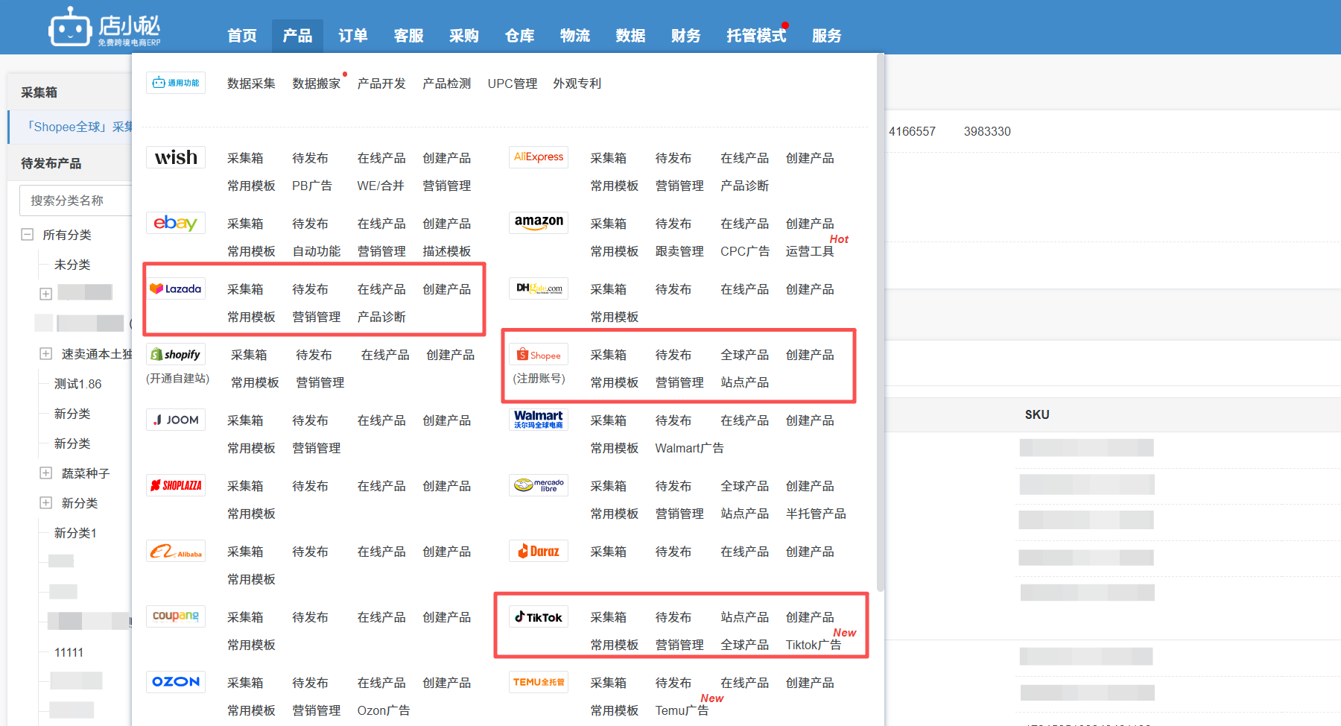Open the 客服 top menu
This screenshot has width=1341, height=726.
409,36
